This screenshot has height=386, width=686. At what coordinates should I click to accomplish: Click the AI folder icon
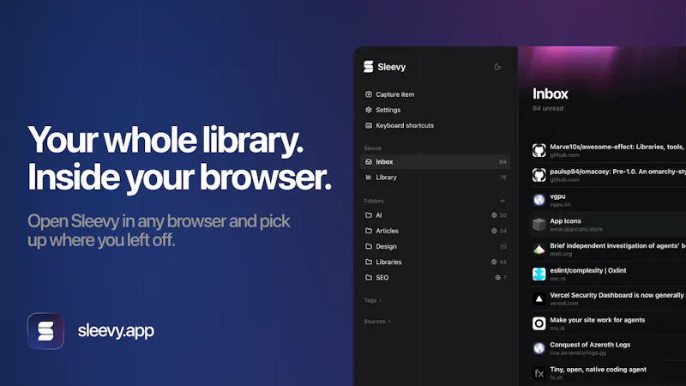tap(369, 215)
